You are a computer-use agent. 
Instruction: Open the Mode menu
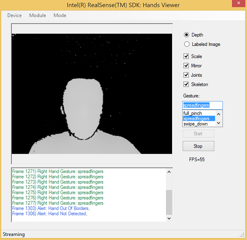60,15
